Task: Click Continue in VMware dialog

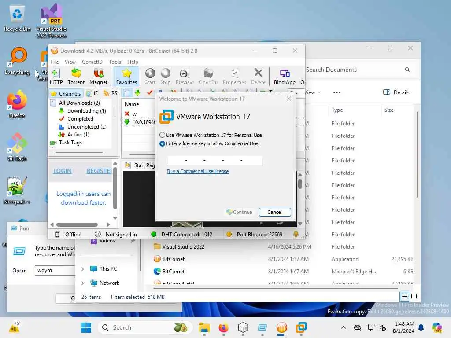Action: click(239, 212)
